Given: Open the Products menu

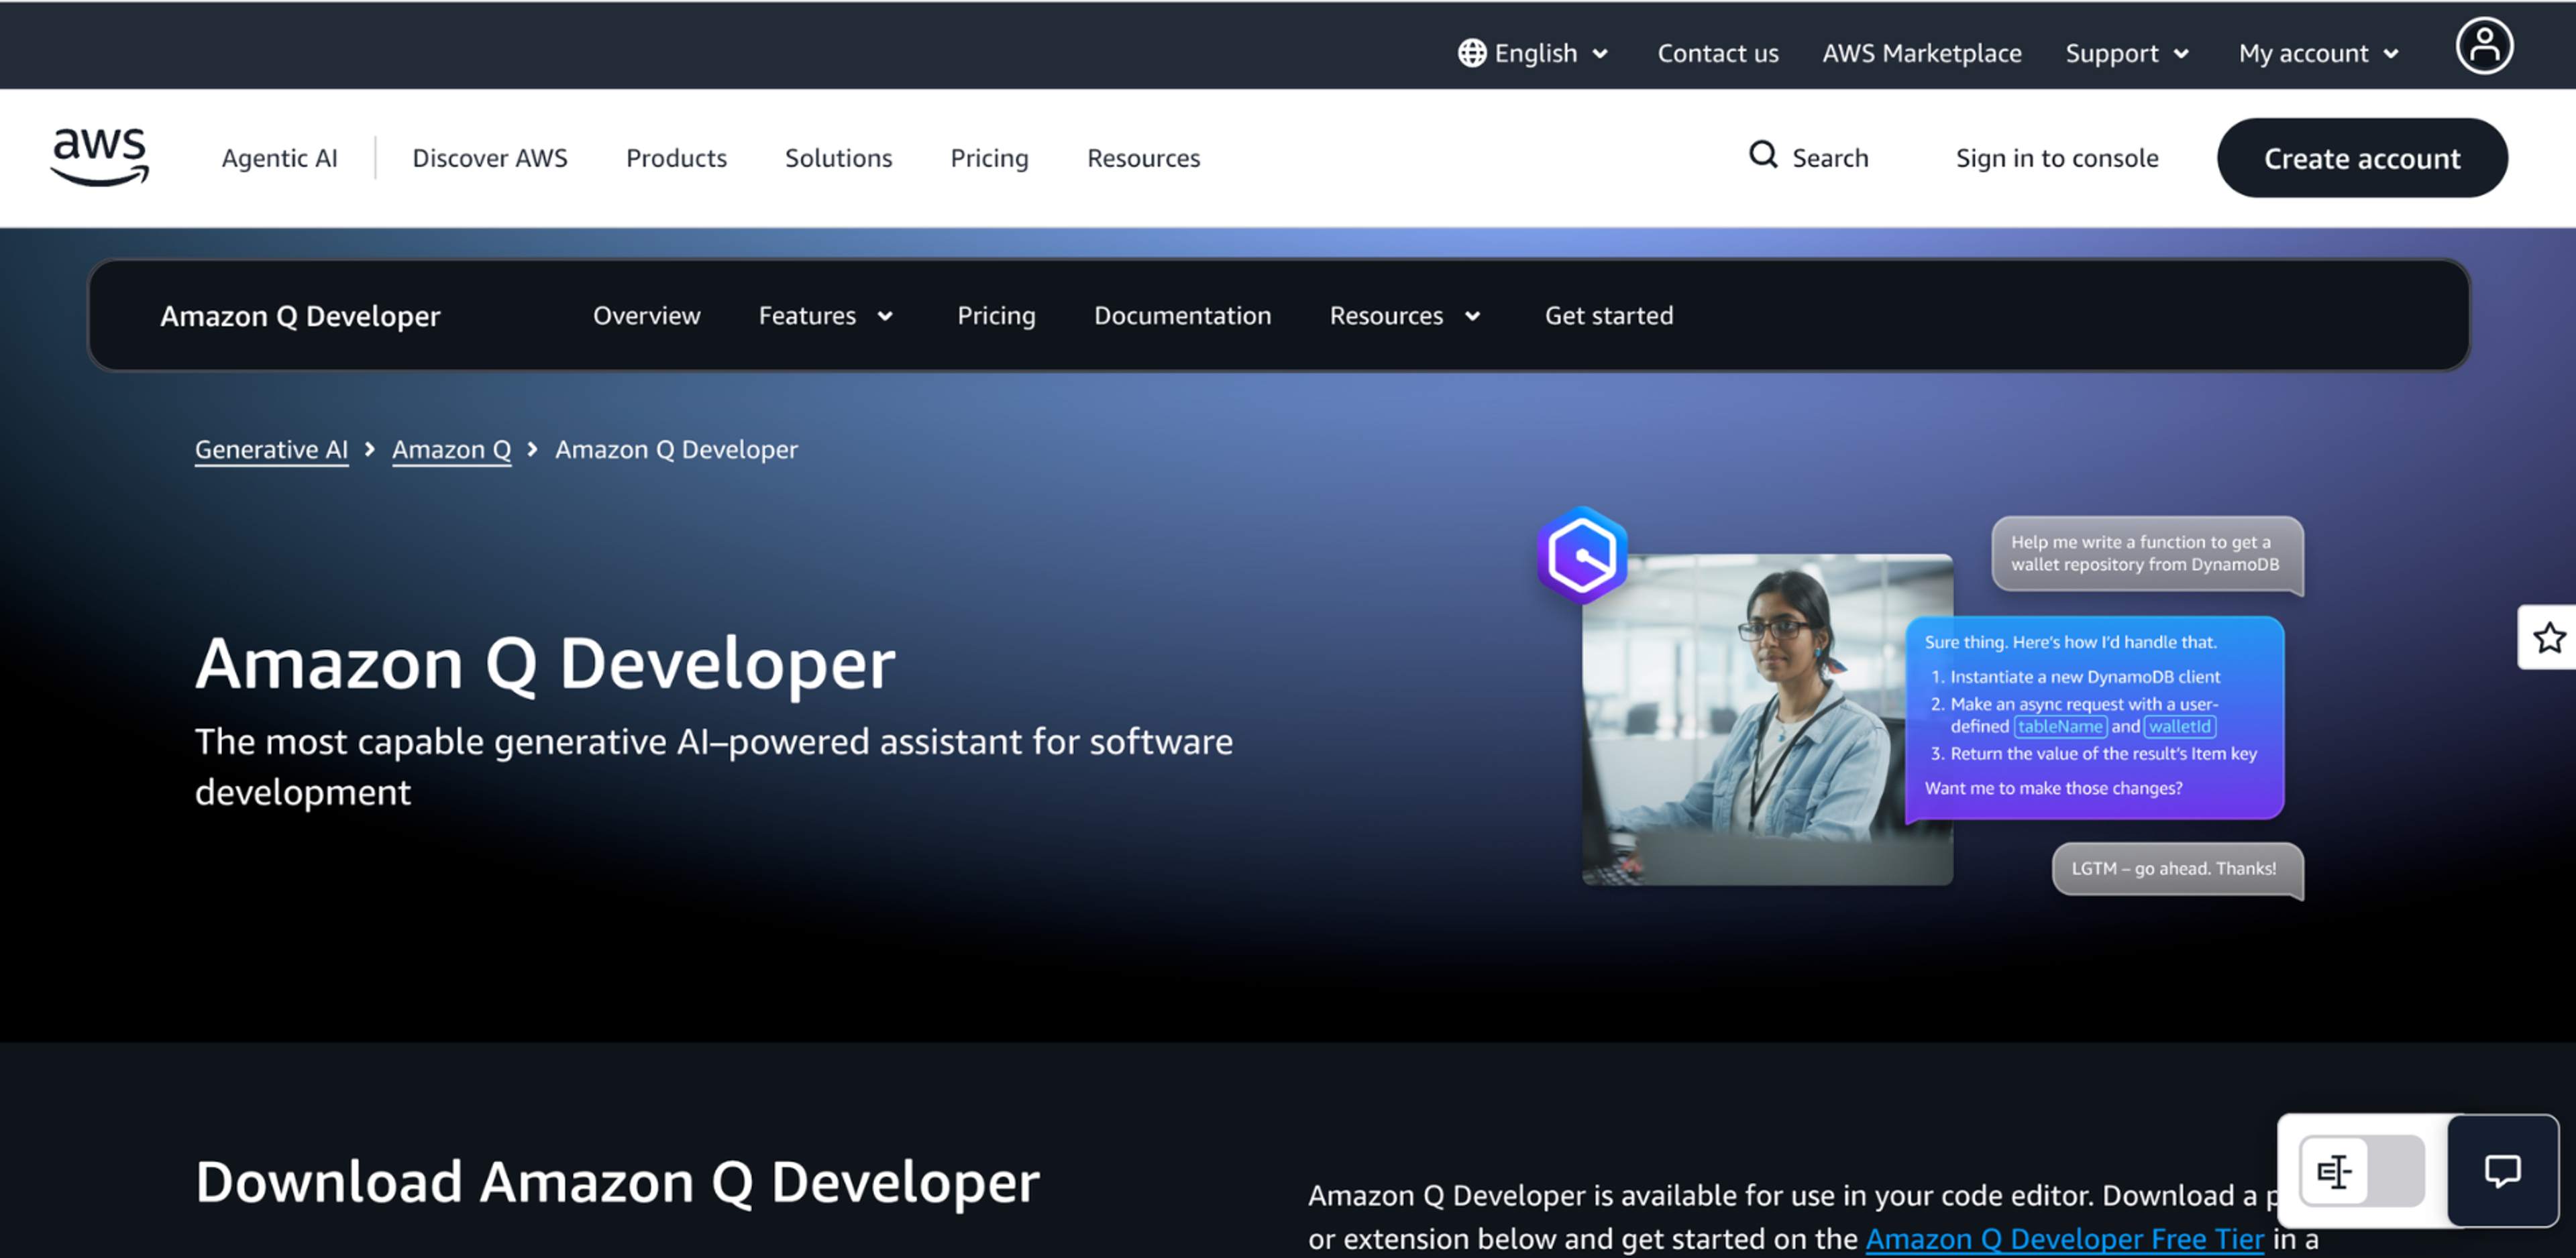Looking at the screenshot, I should point(676,158).
